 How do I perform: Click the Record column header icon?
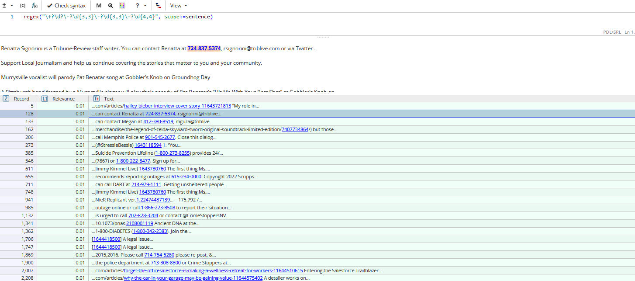pos(6,99)
